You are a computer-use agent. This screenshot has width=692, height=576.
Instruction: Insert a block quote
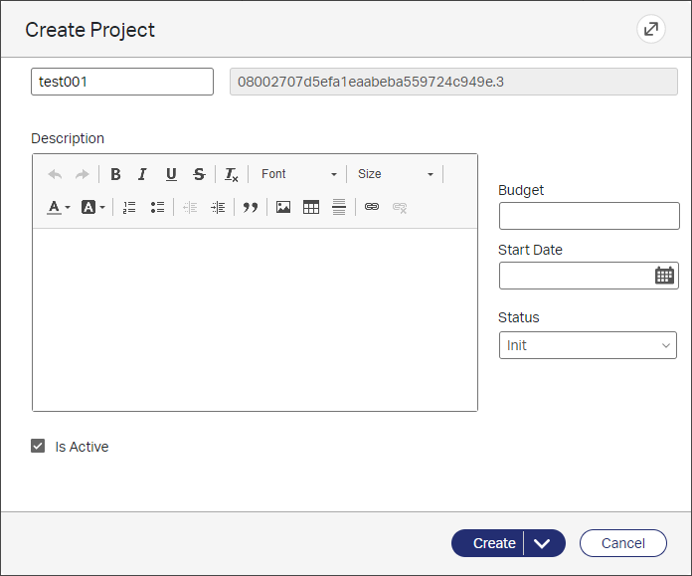click(251, 207)
